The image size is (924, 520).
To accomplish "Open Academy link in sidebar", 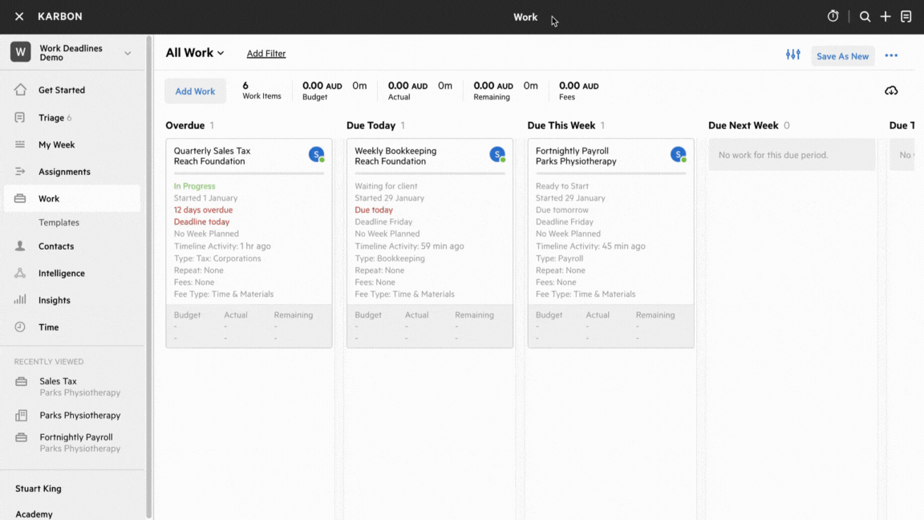I will tap(34, 514).
